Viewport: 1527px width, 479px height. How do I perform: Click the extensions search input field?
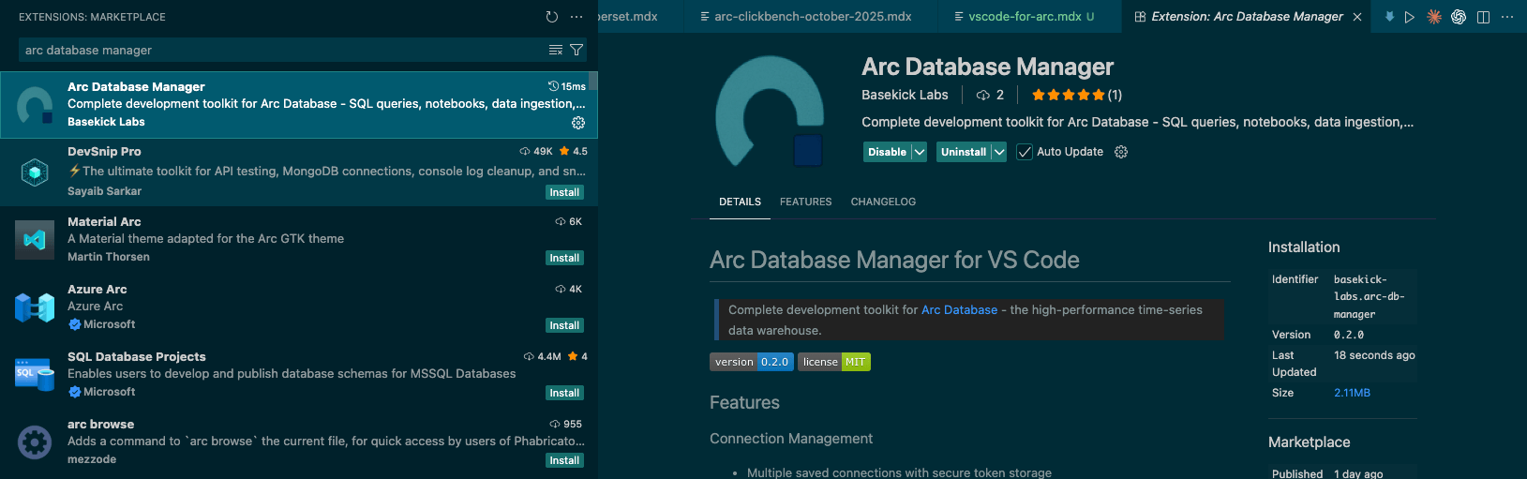point(281,50)
